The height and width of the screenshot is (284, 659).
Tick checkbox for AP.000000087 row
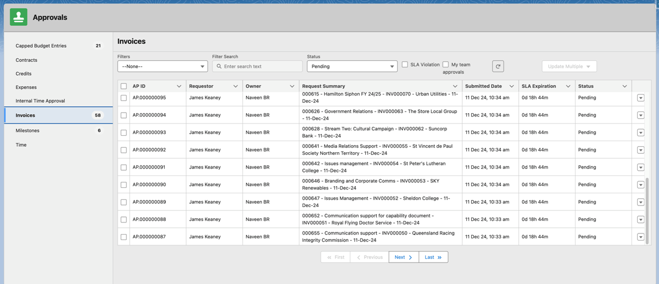124,237
